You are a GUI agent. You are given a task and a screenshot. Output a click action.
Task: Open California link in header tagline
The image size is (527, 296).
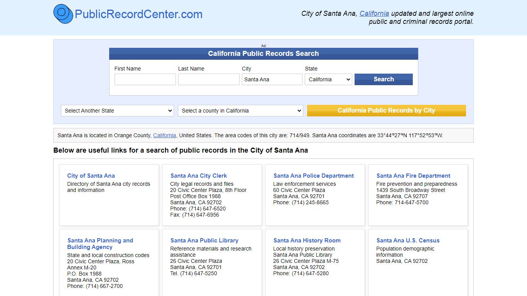coord(374,13)
